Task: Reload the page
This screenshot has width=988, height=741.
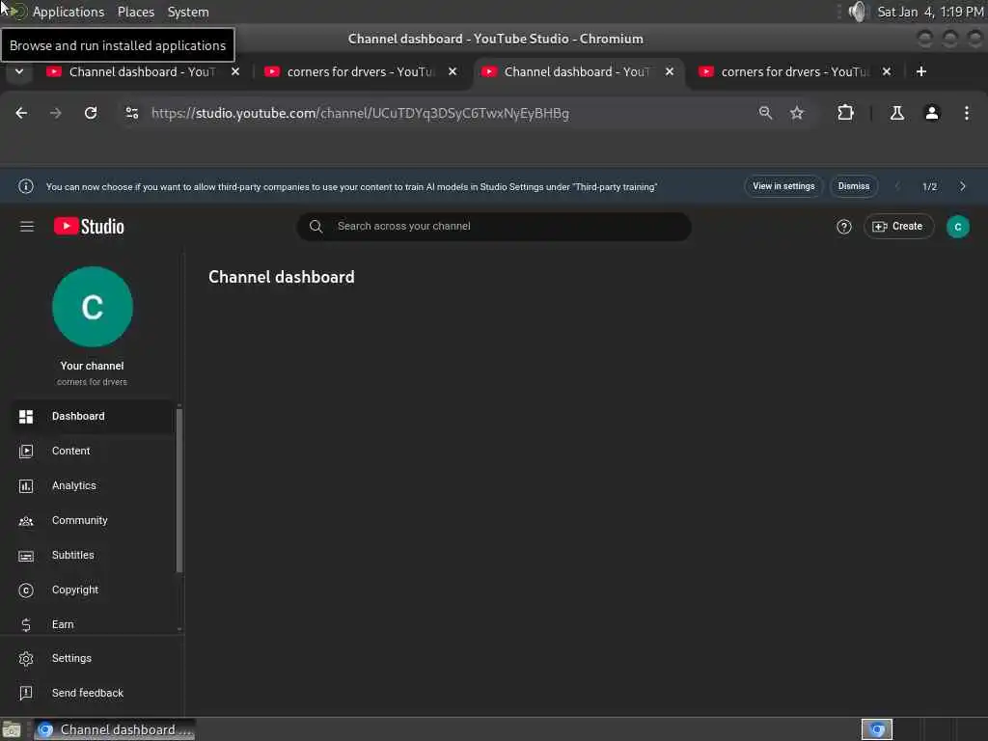Action: (x=91, y=114)
